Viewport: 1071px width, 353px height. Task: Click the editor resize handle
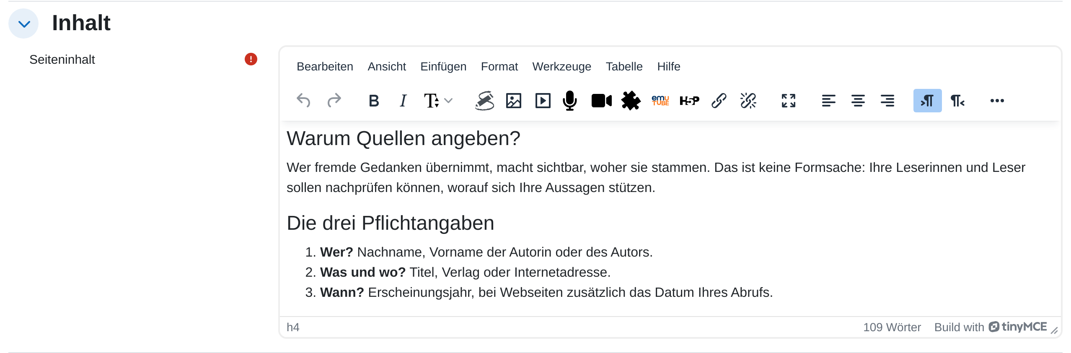(x=1054, y=330)
